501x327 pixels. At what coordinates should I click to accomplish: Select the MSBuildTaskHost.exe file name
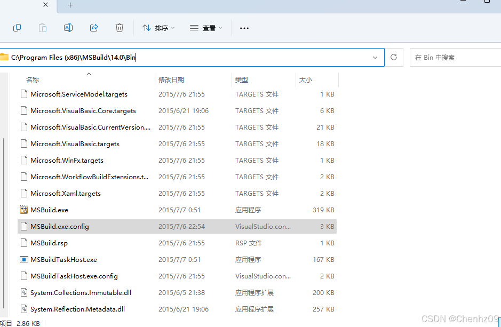[63, 260]
